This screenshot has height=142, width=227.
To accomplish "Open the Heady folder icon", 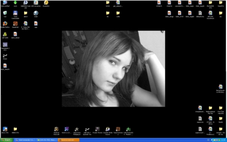I will click(x=221, y=120).
